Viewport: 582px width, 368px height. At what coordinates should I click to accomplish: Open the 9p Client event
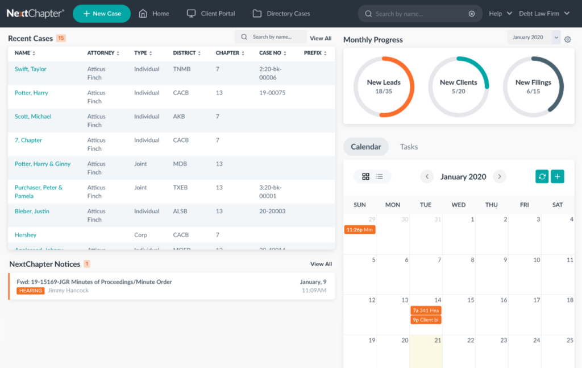click(426, 320)
